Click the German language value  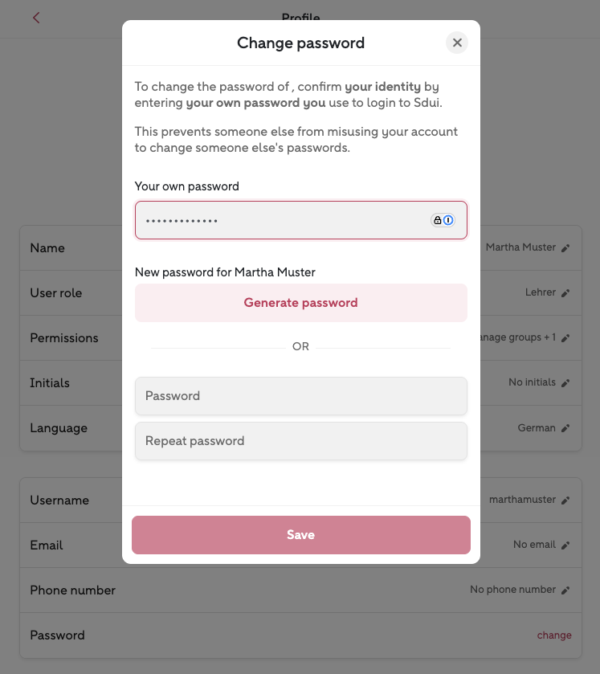pos(537,428)
